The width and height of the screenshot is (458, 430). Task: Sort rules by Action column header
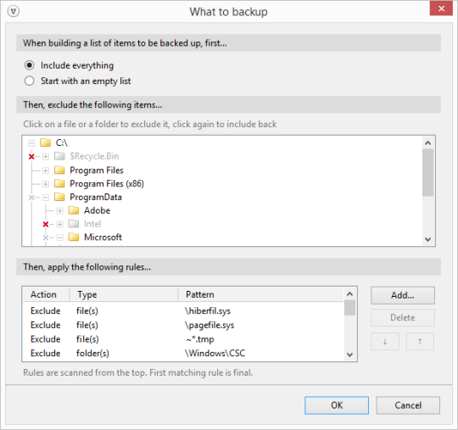coord(46,294)
